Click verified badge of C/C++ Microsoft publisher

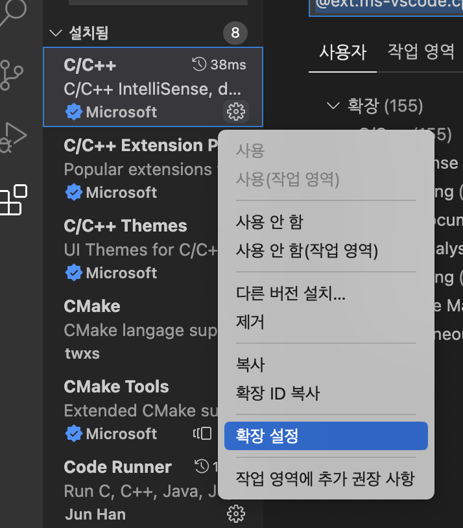[74, 112]
